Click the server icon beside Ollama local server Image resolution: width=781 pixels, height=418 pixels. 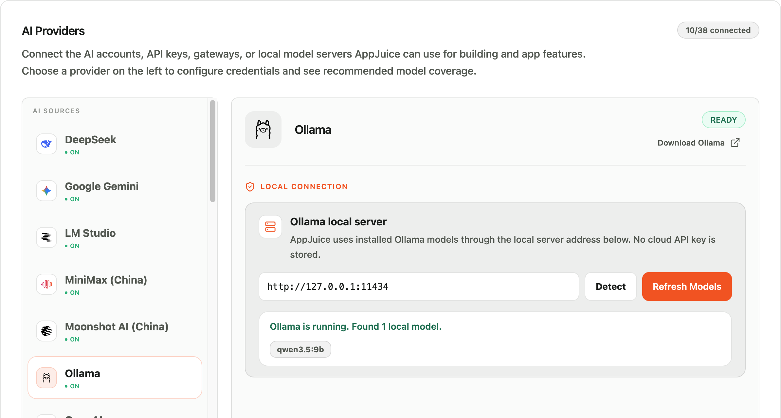tap(270, 227)
